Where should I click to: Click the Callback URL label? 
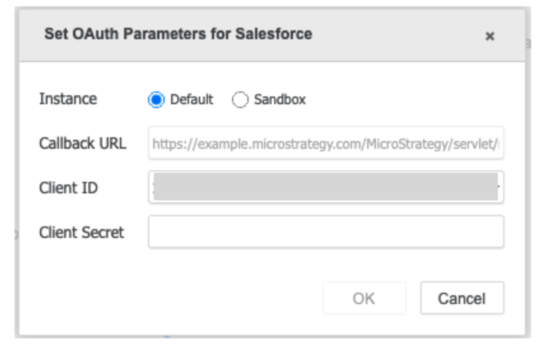pyautogui.click(x=83, y=143)
